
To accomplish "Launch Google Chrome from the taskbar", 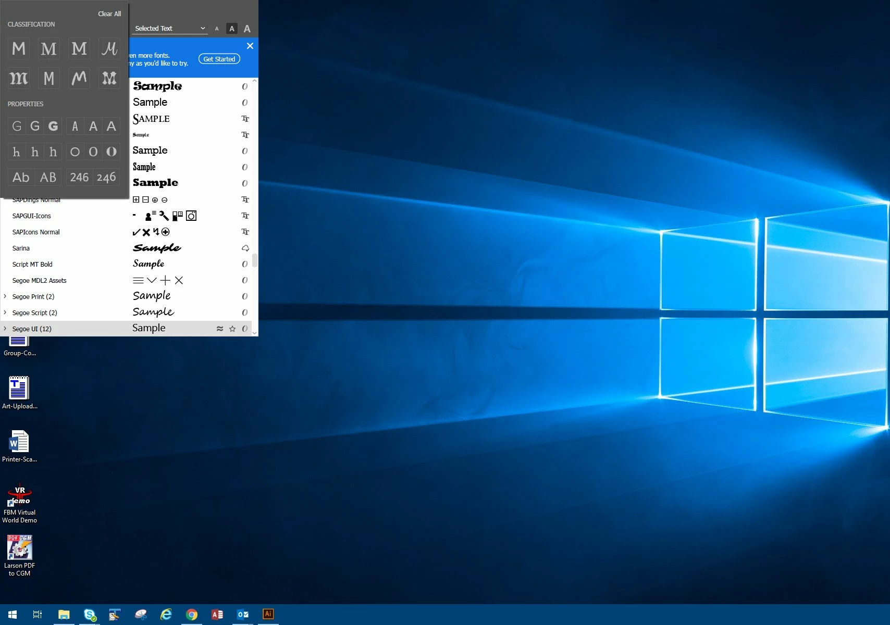I will click(x=192, y=615).
